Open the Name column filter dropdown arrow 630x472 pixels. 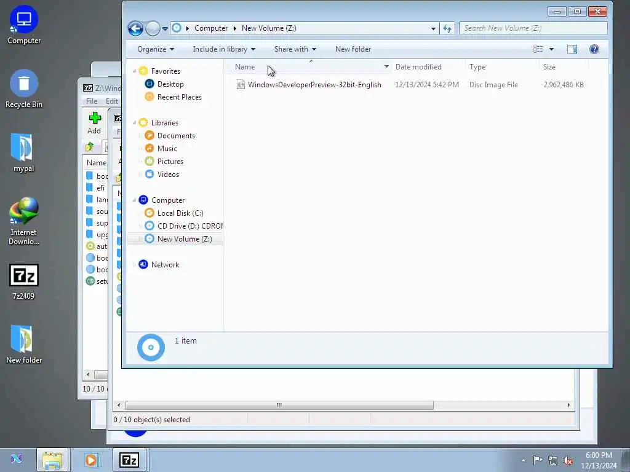386,66
